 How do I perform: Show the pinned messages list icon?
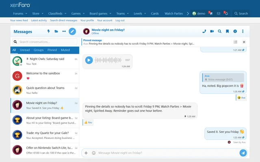click(x=236, y=42)
